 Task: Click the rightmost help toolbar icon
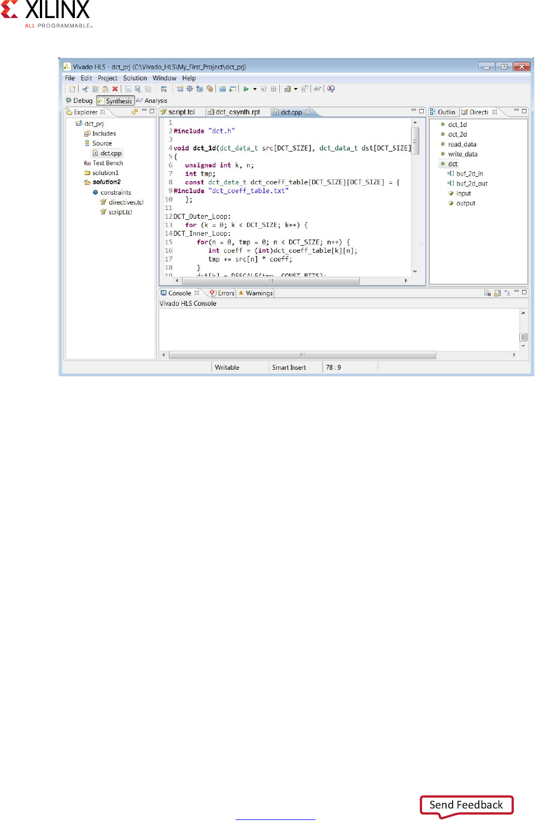[x=331, y=89]
